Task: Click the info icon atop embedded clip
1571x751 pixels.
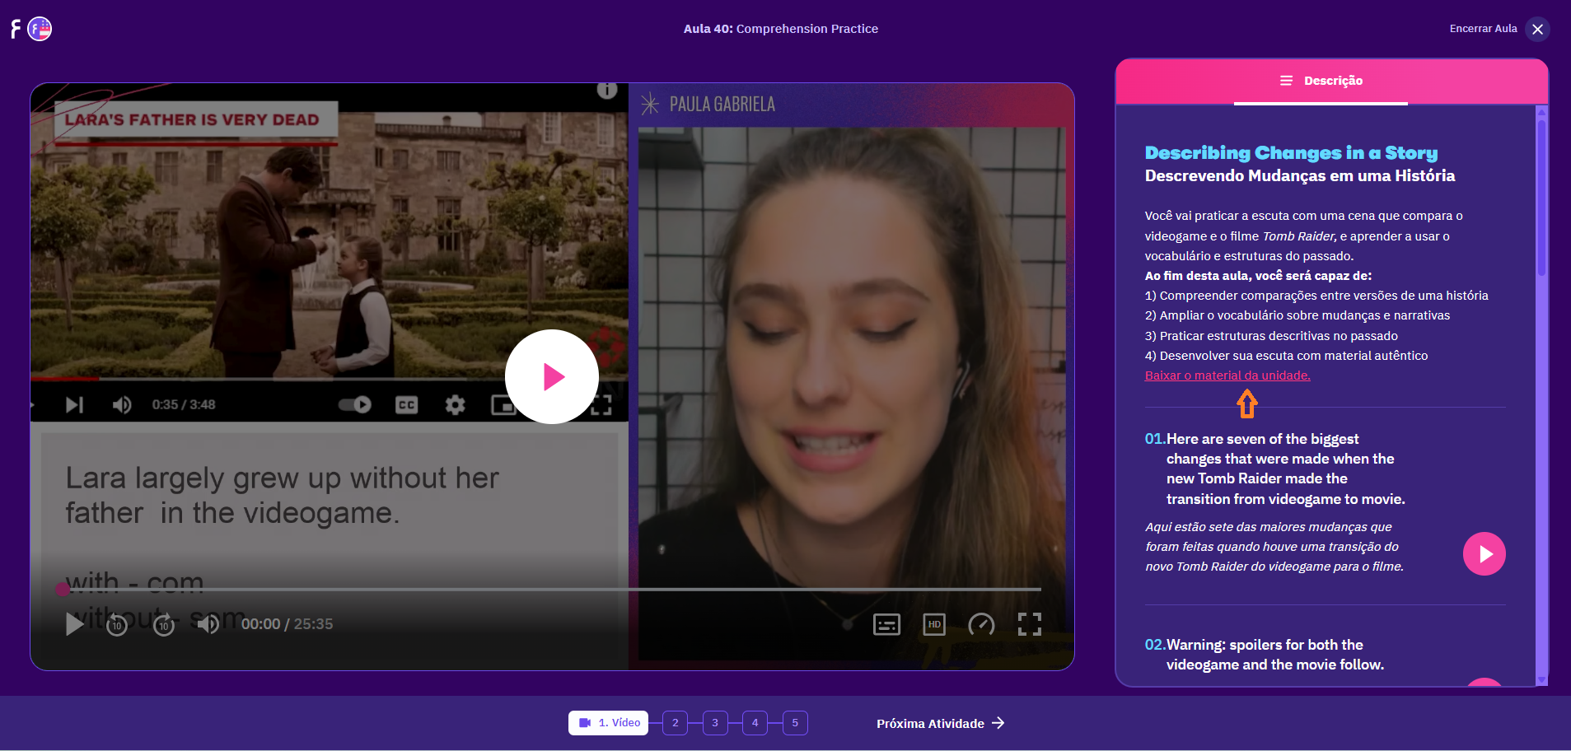Action: point(607,90)
